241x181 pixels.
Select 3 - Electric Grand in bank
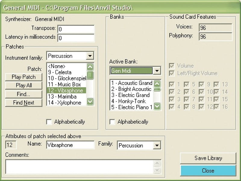click(x=132, y=95)
